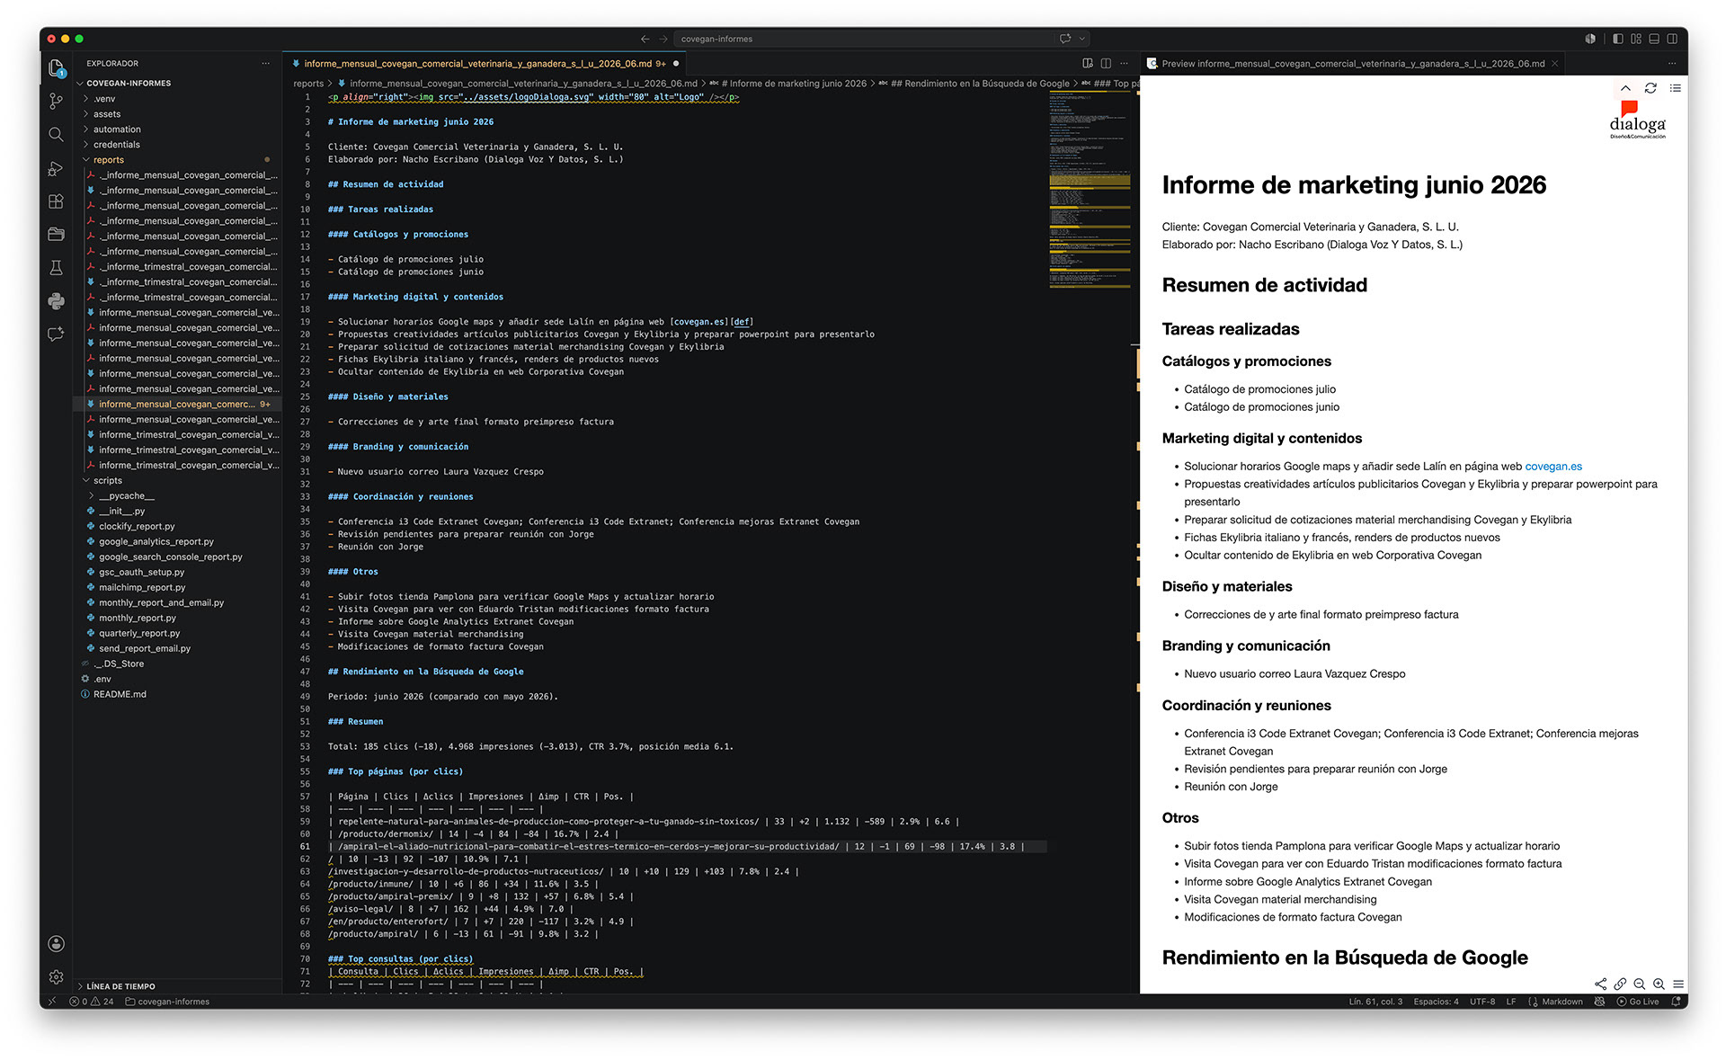Open the Extensions view

[56, 201]
